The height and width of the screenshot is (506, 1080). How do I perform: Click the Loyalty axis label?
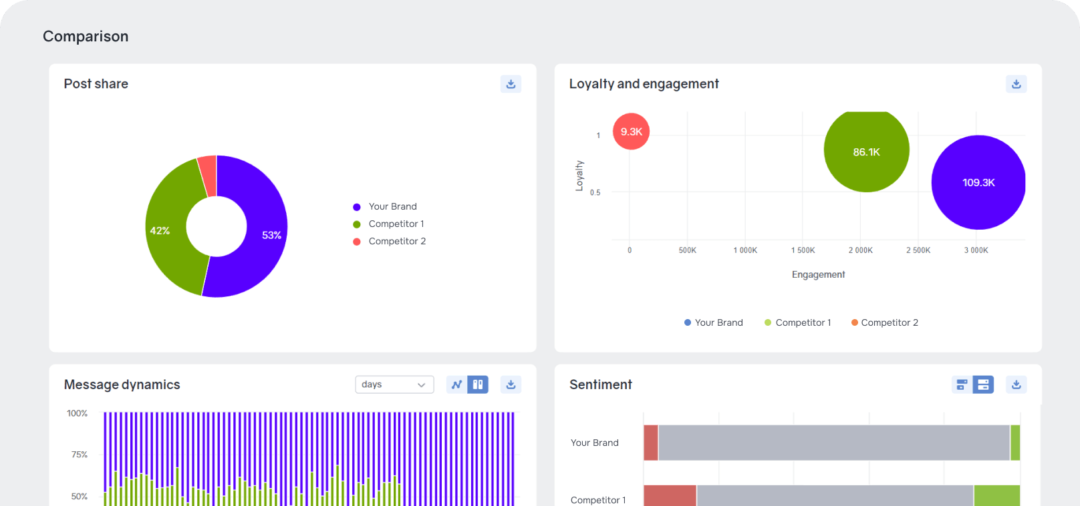579,176
